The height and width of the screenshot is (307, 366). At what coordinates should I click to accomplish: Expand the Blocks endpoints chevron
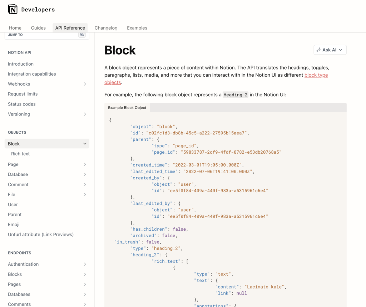85,275
